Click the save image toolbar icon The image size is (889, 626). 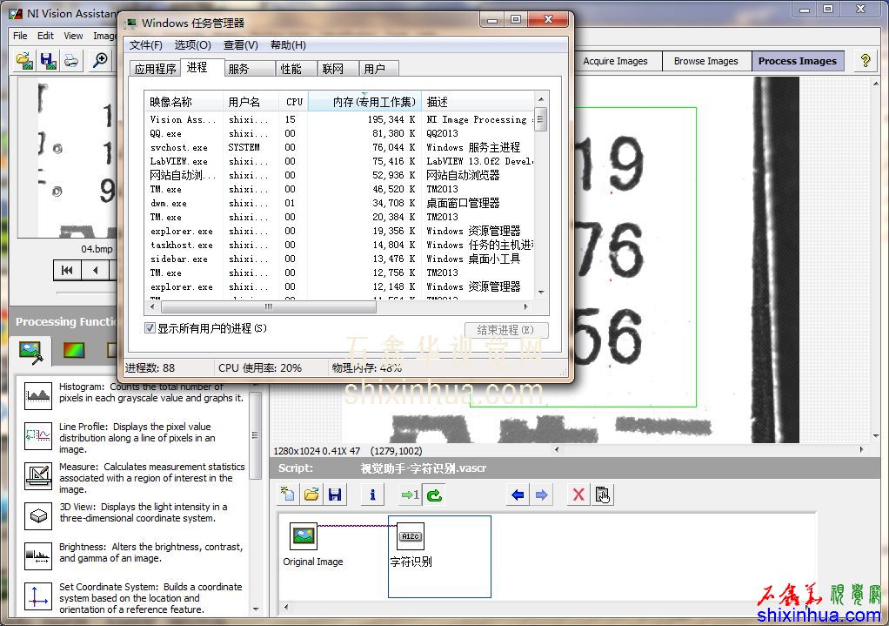[48, 60]
